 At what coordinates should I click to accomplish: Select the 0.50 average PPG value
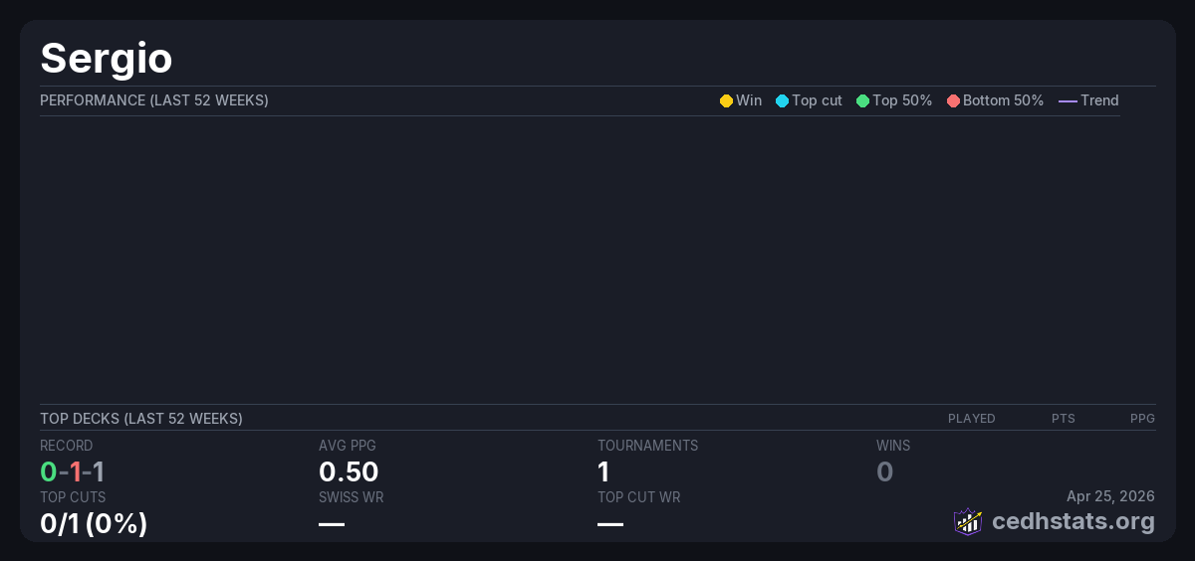(x=349, y=471)
